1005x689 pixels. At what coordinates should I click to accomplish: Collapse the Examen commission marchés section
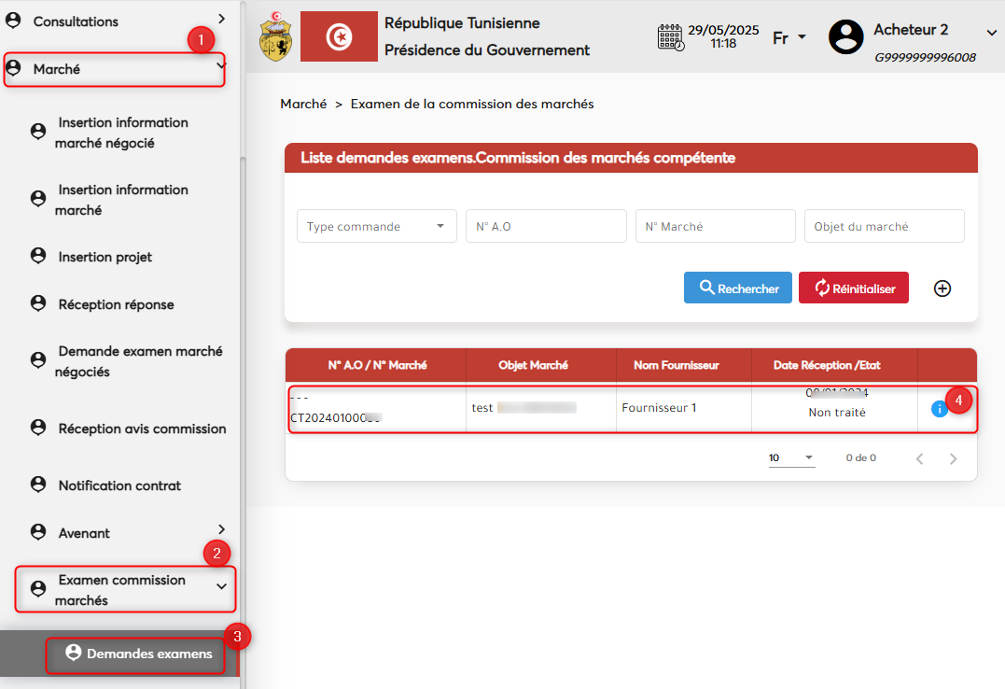[221, 586]
